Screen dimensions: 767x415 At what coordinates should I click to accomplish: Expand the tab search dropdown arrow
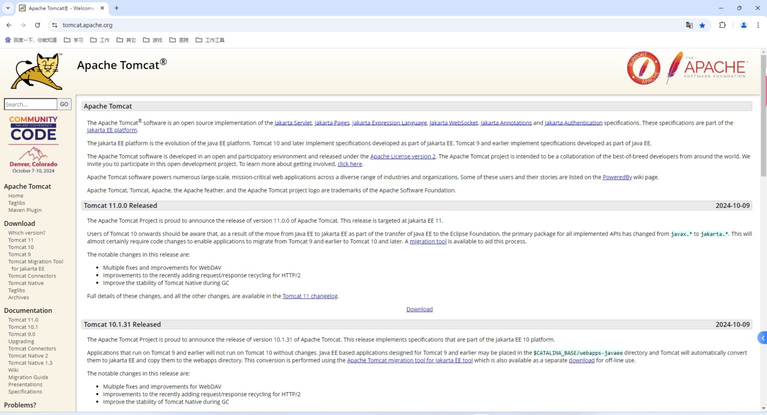click(8, 8)
